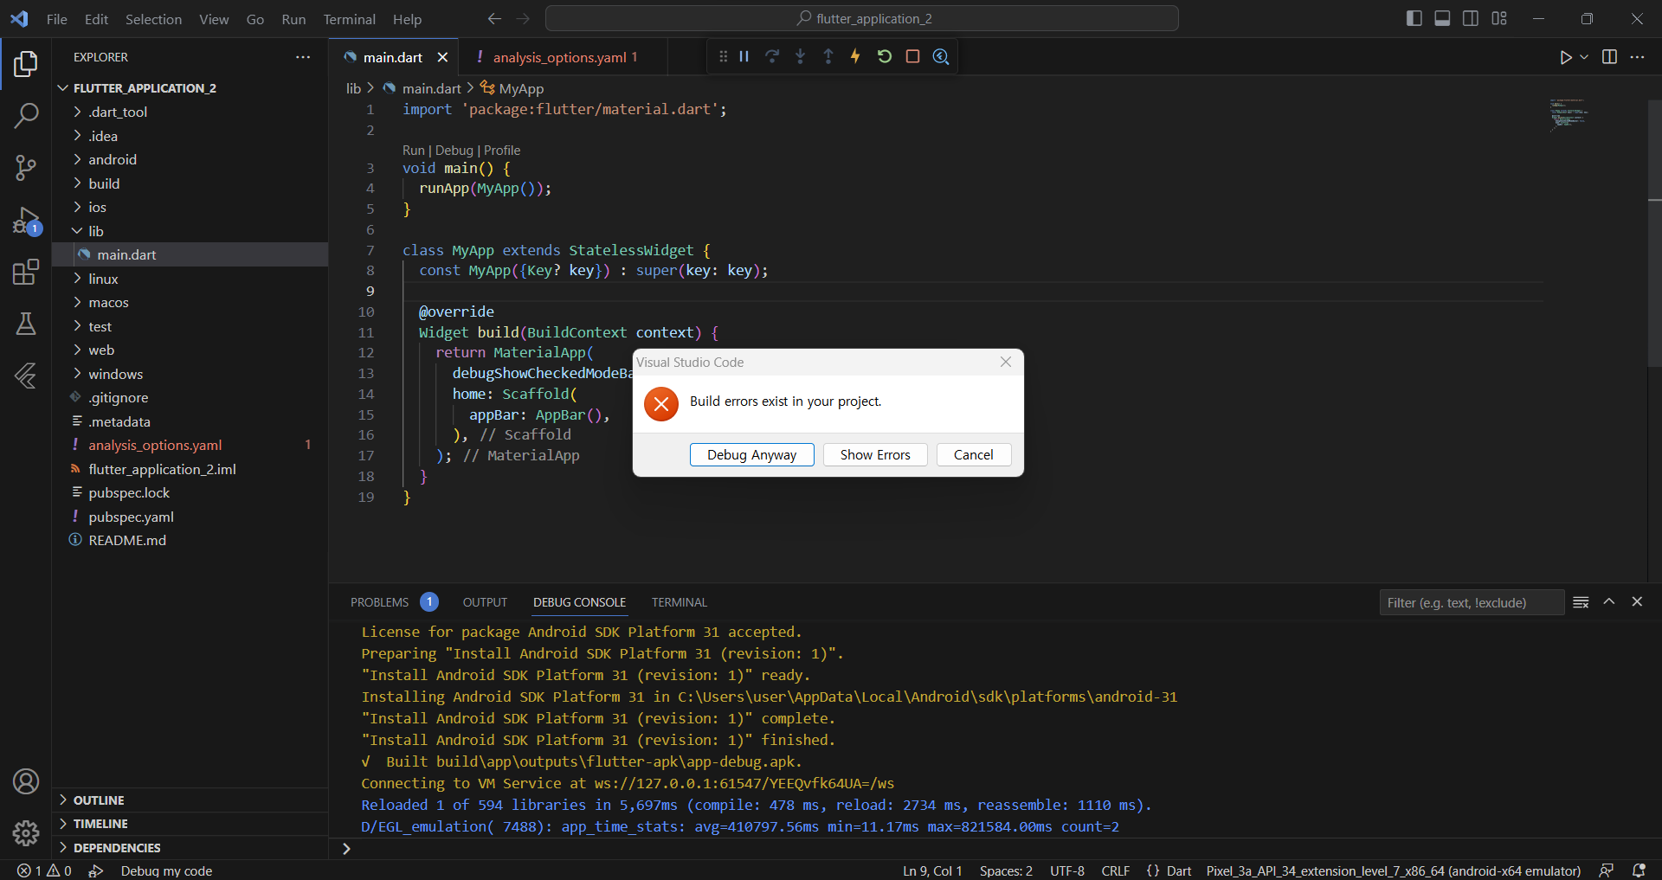The width and height of the screenshot is (1662, 880).
Task: Switch to the OUTPUT panel tab
Action: tap(485, 602)
